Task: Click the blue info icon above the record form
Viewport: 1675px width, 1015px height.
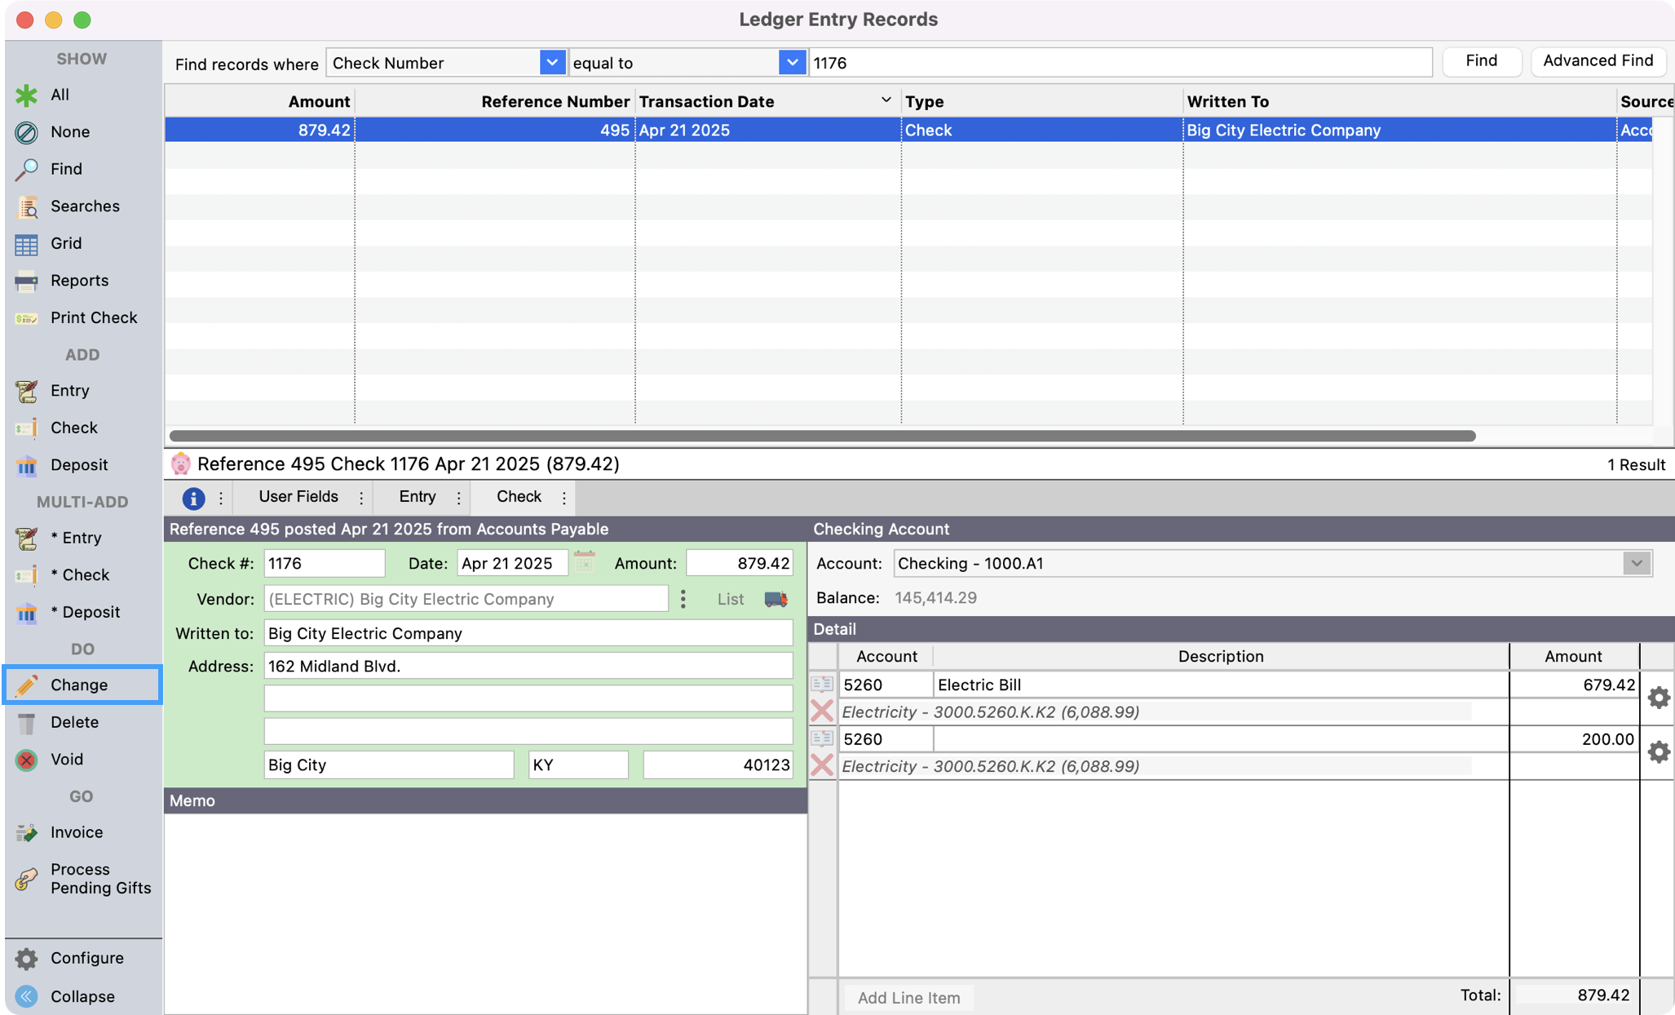Action: coord(193,497)
